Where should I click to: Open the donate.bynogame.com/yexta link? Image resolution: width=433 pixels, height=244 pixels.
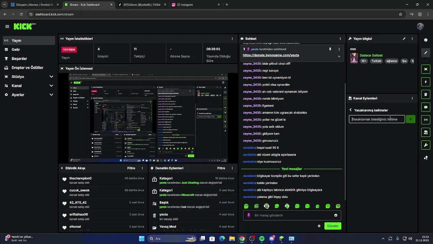pos(271,55)
